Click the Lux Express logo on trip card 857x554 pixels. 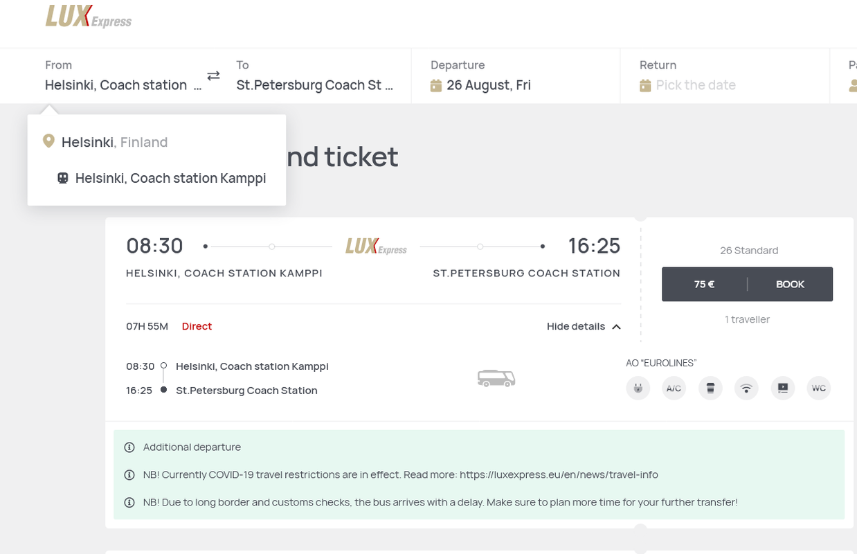coord(376,246)
